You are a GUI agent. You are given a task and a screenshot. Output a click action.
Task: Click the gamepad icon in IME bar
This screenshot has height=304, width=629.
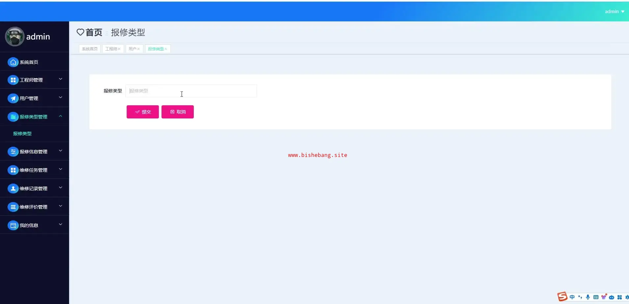point(612,297)
